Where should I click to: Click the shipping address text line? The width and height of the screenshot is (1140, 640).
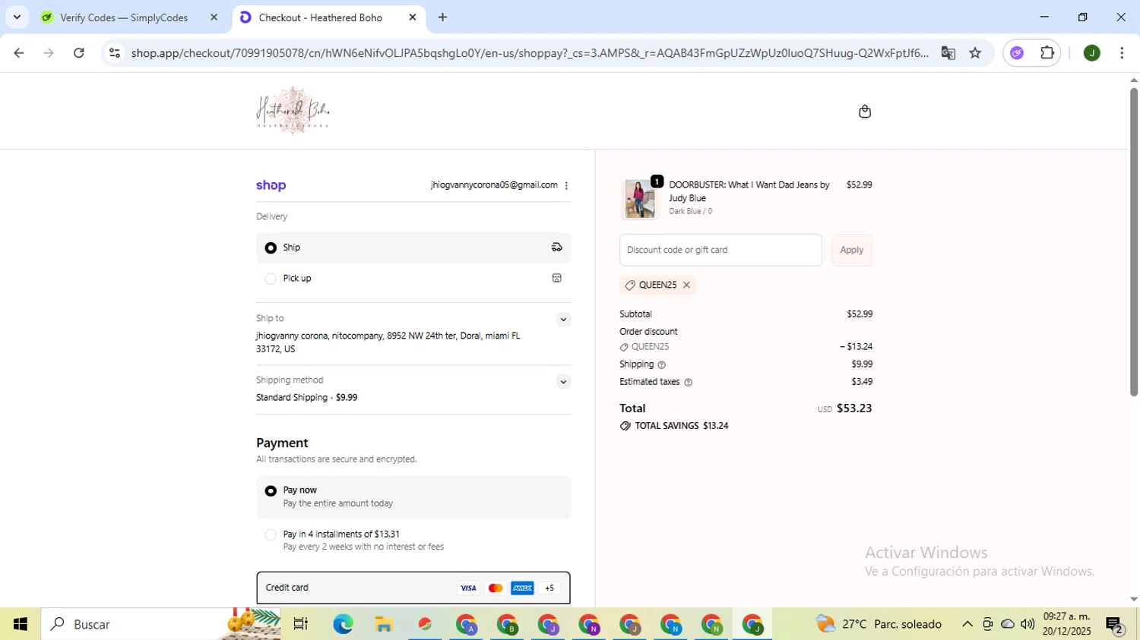388,342
